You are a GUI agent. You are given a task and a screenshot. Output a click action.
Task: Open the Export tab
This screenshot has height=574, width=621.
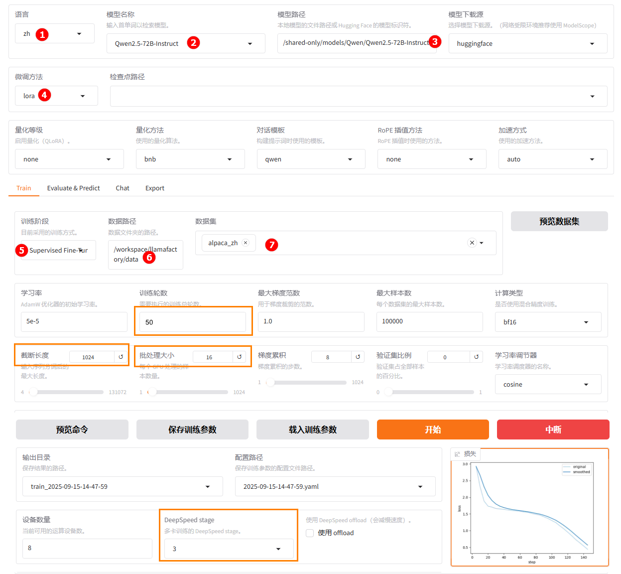[x=154, y=188]
